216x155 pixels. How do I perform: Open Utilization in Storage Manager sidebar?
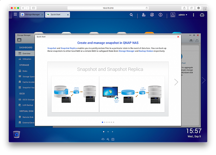[25, 59]
